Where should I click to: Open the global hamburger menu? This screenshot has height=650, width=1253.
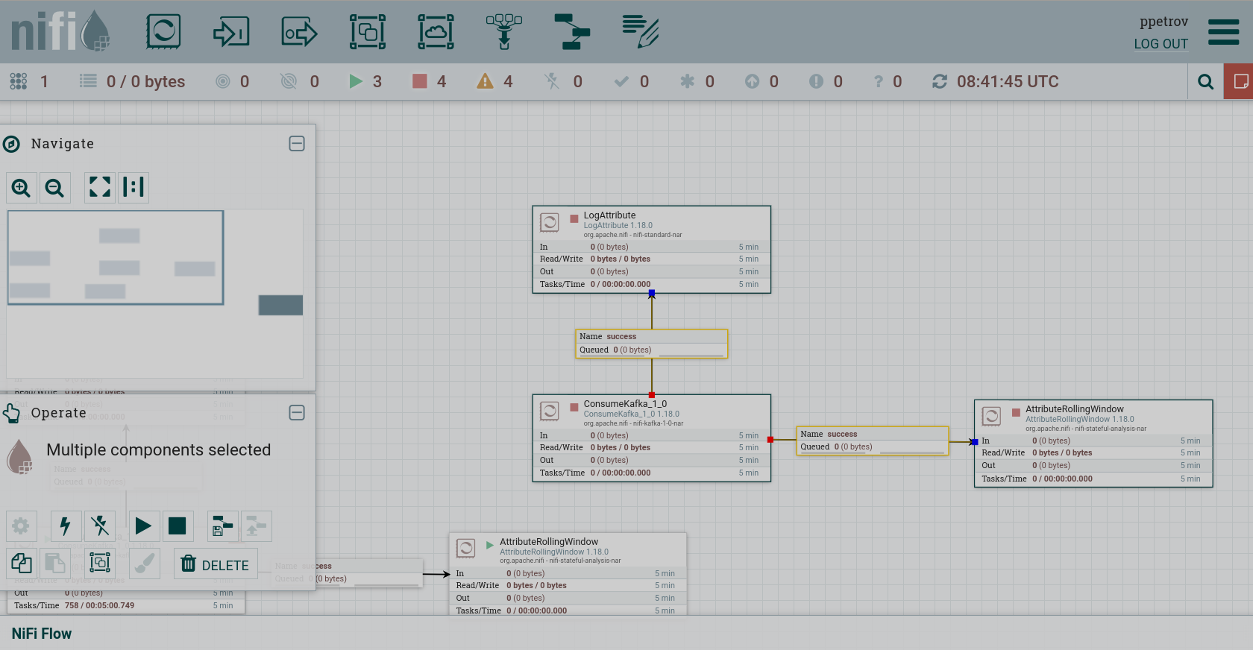point(1224,32)
